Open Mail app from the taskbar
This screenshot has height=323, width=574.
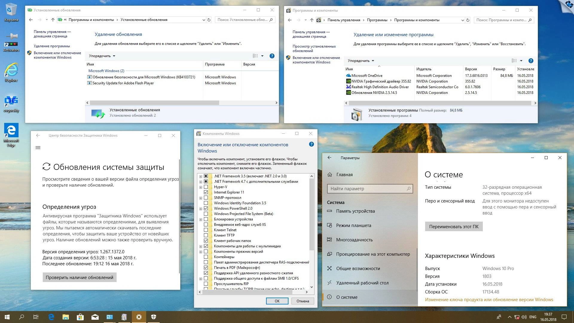click(95, 317)
